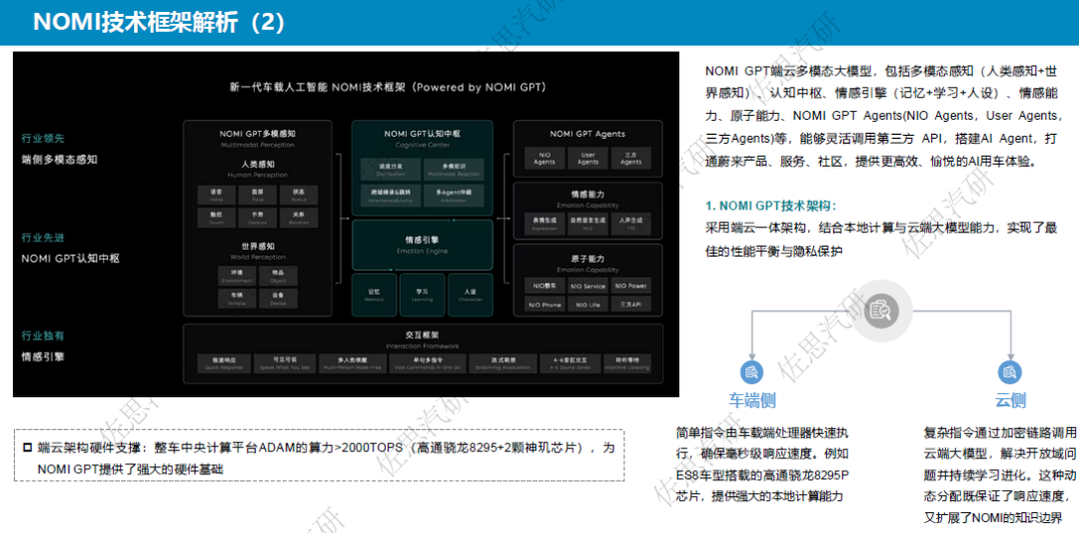1079x533 pixels.
Task: Click the 车端侧 label
Action: pyautogui.click(x=752, y=400)
